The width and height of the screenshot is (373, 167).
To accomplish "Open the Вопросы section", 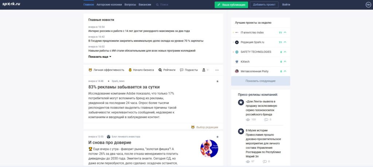I will tap(130, 4).
